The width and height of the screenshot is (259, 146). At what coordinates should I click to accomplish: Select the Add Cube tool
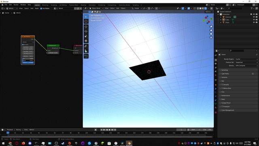[x=86, y=56]
